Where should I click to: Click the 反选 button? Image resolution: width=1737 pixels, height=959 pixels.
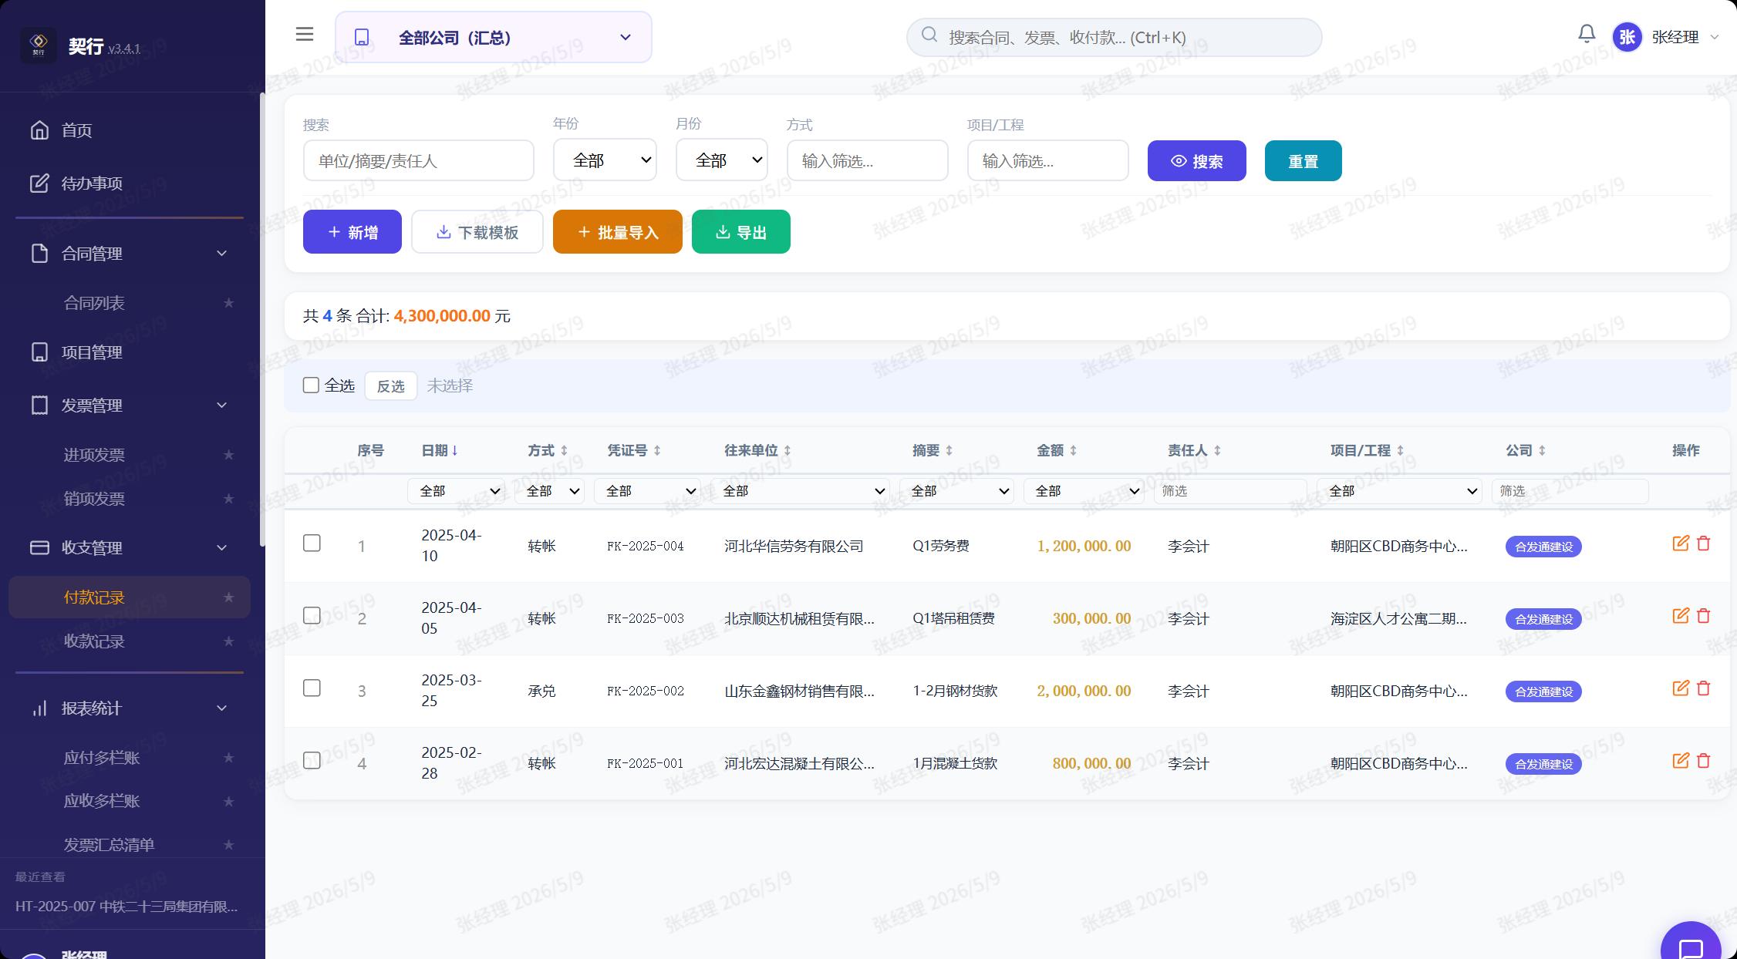pyautogui.click(x=390, y=385)
